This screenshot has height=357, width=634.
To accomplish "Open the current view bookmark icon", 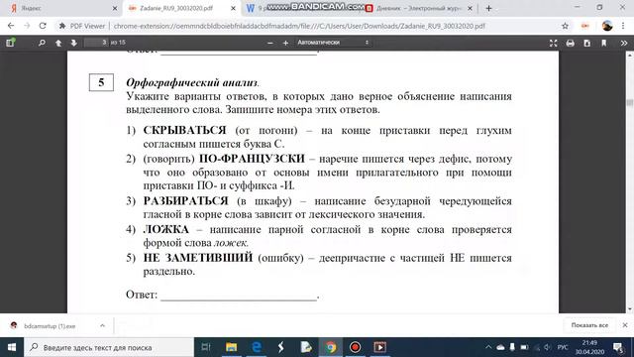I will coord(604,43).
